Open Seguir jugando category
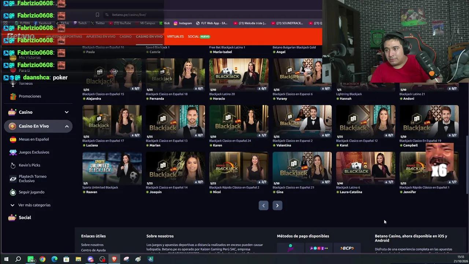Viewport: 469px width, 264px height. [32, 192]
